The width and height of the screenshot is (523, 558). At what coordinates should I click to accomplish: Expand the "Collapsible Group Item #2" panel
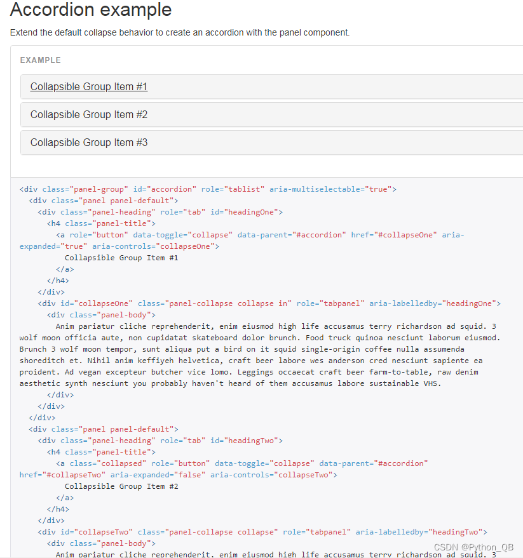(x=88, y=114)
